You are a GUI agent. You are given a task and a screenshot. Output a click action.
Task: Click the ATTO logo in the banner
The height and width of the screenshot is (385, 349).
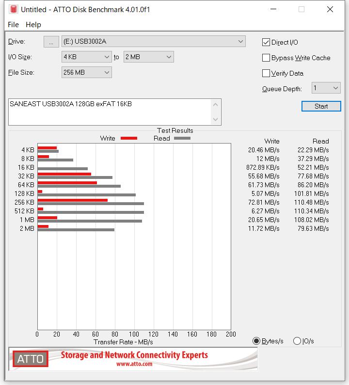point(31,359)
